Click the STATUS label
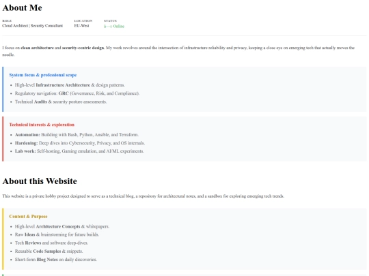The height and width of the screenshot is (276, 369). point(110,20)
